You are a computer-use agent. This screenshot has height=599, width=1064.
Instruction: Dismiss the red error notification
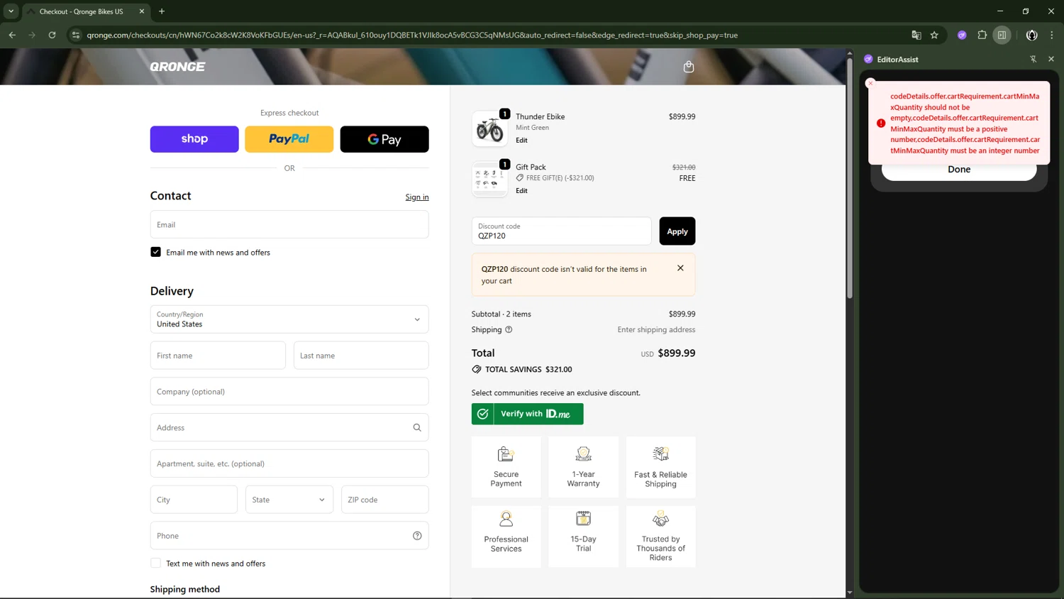tap(870, 83)
